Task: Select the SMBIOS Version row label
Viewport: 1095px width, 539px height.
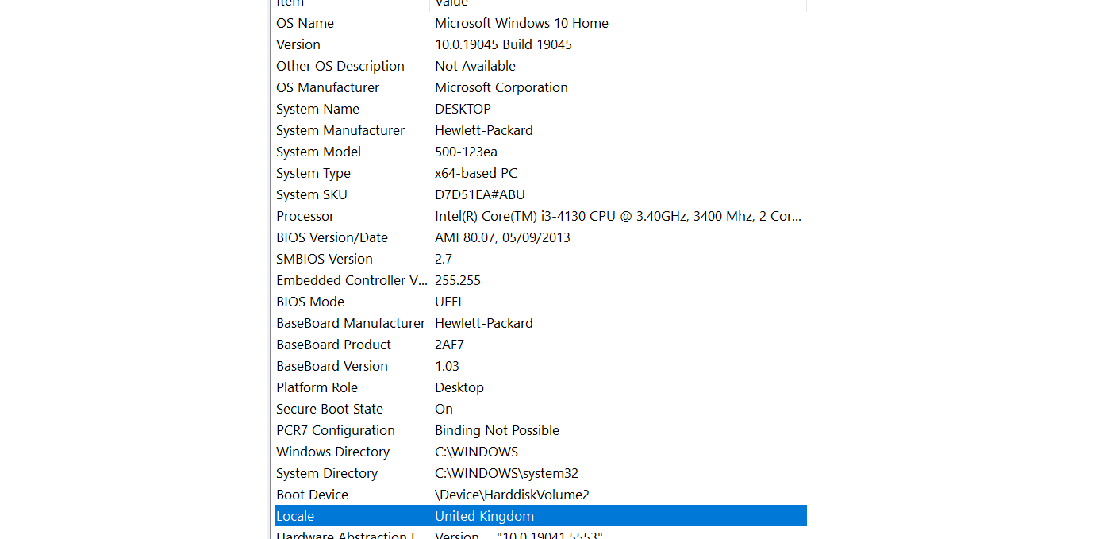Action: pos(325,259)
